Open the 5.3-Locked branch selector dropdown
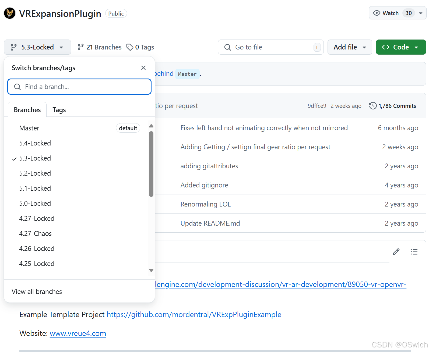Image resolution: width=429 pixels, height=352 pixels. [x=37, y=47]
